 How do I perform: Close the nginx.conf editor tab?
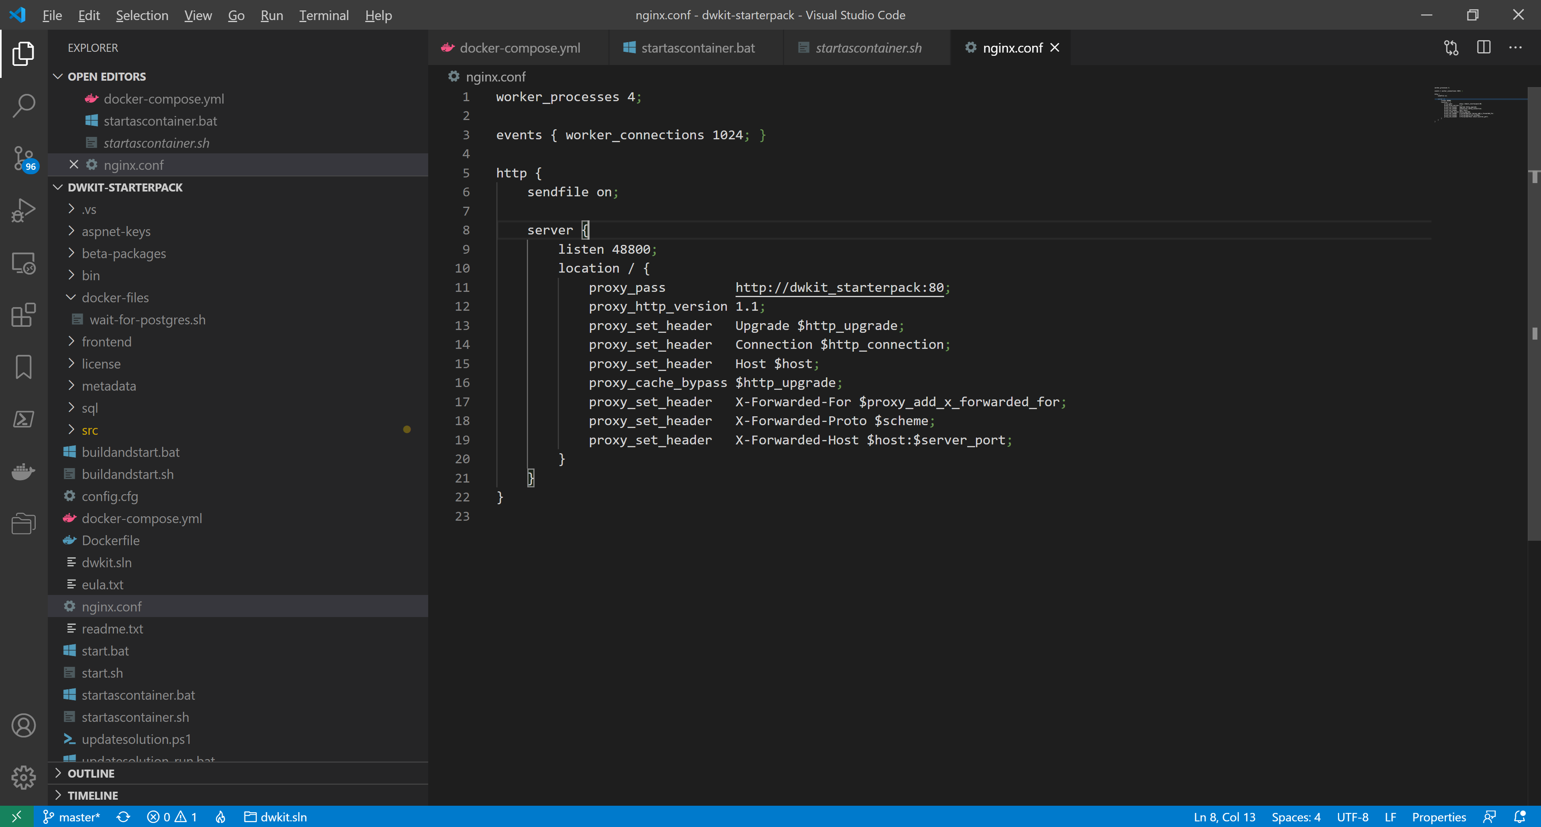pyautogui.click(x=1055, y=48)
